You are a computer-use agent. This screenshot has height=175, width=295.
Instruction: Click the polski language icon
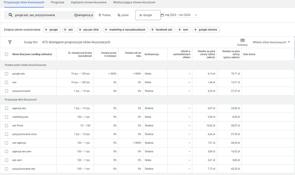click(x=119, y=15)
